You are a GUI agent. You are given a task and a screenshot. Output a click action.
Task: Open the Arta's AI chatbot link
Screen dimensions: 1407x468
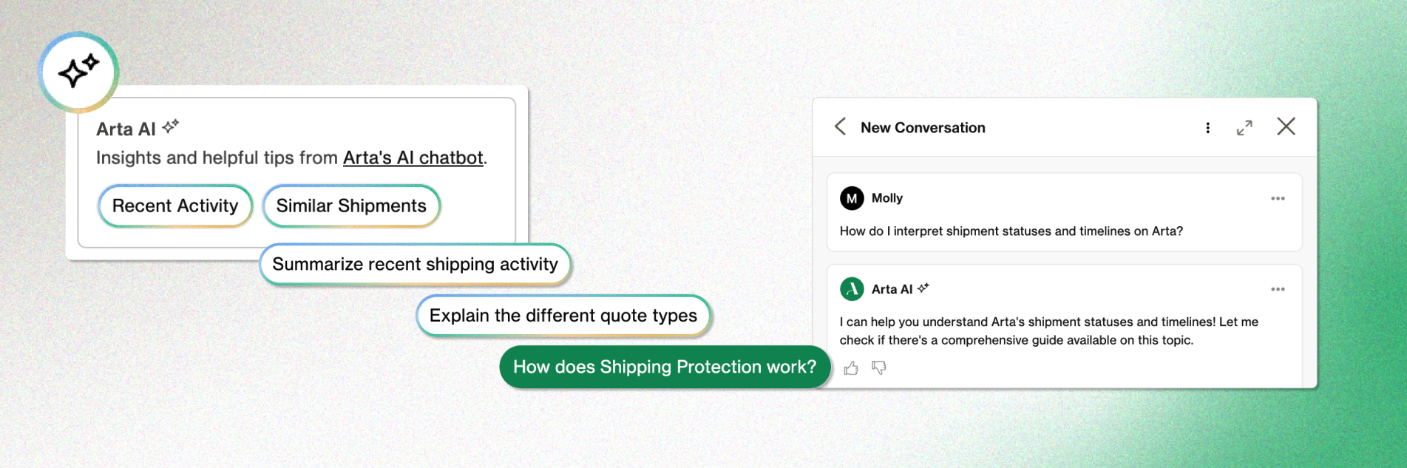pyautogui.click(x=413, y=158)
